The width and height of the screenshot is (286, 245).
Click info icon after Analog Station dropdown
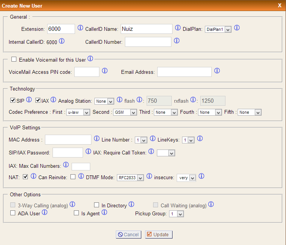coord(120,100)
